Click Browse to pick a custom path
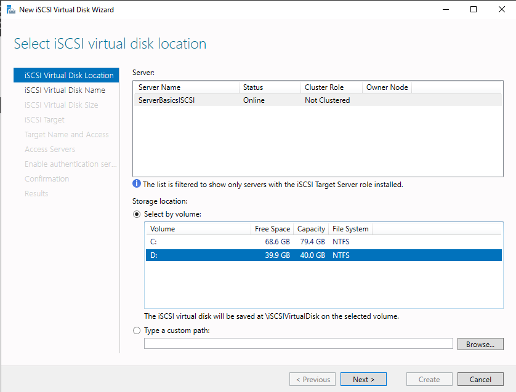This screenshot has width=516, height=392. (x=480, y=344)
